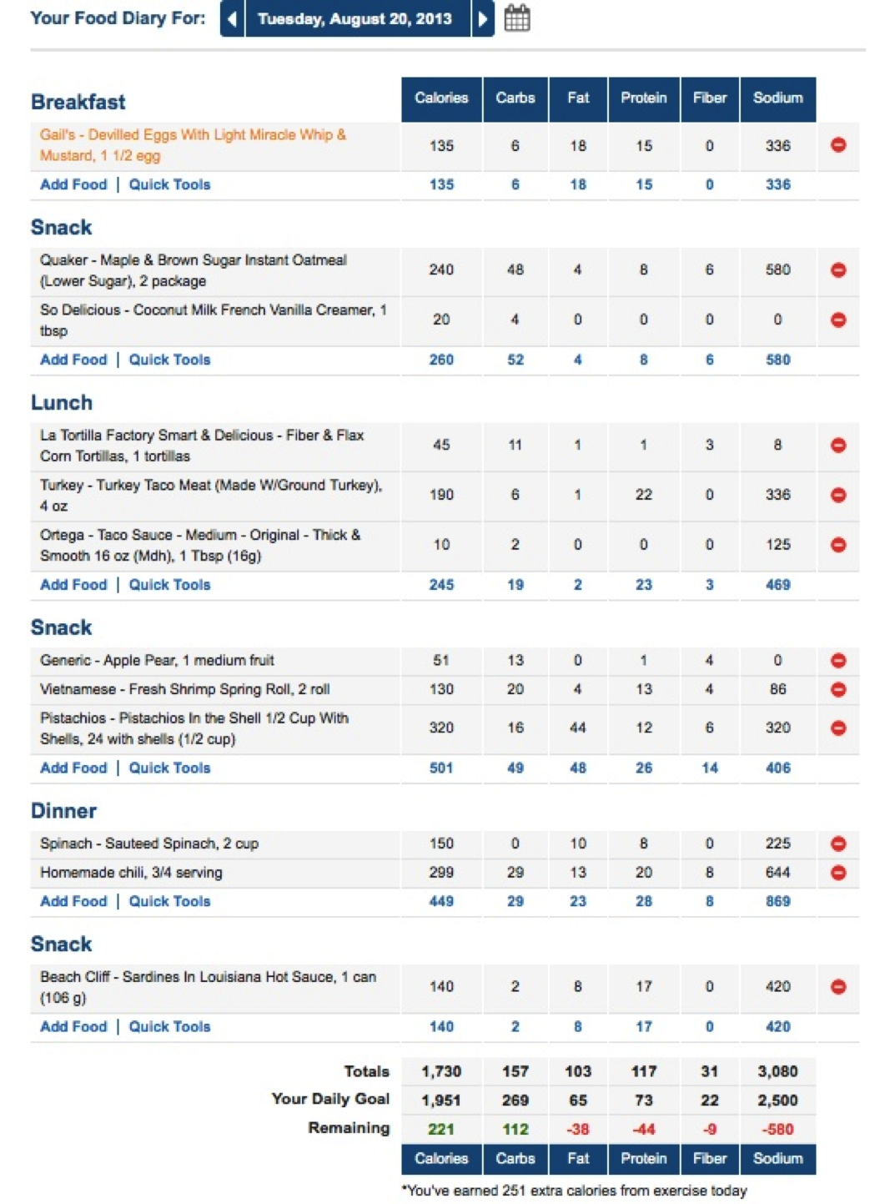This screenshot has height=1204, width=895.
Task: Remove the Beach Cliff Sardines entry
Action: click(838, 987)
